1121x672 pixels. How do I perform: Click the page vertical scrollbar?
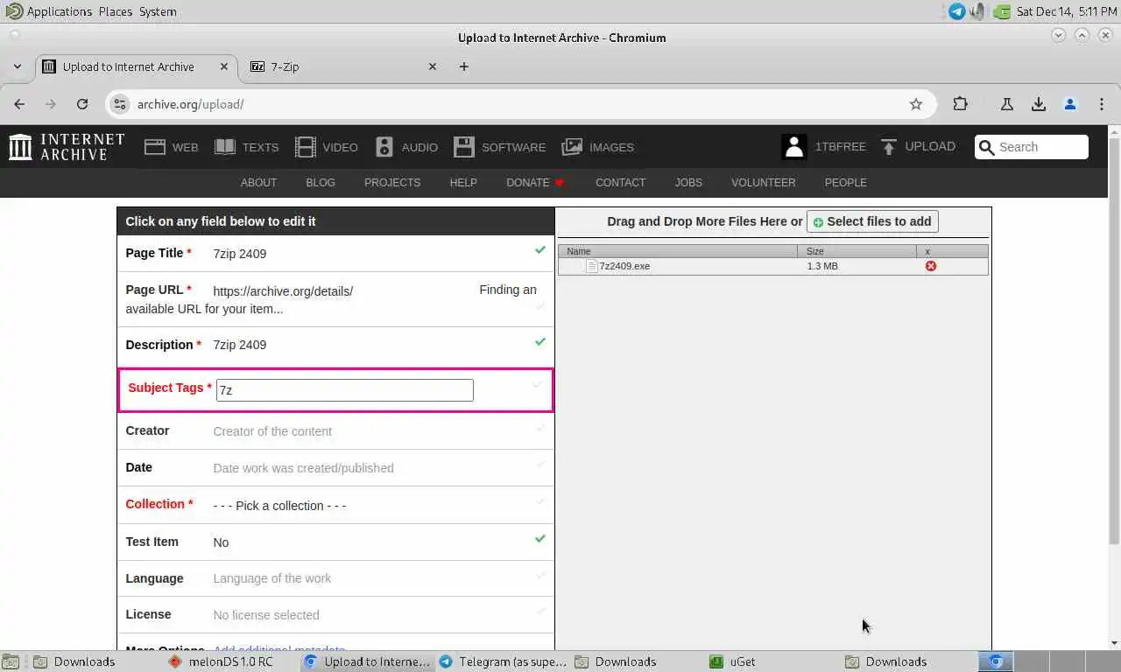(x=1114, y=341)
